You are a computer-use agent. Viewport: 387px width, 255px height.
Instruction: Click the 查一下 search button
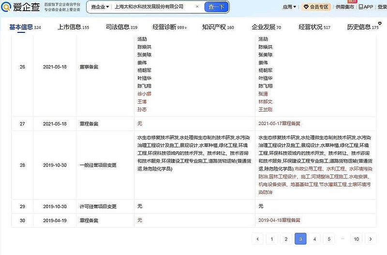[x=216, y=7]
